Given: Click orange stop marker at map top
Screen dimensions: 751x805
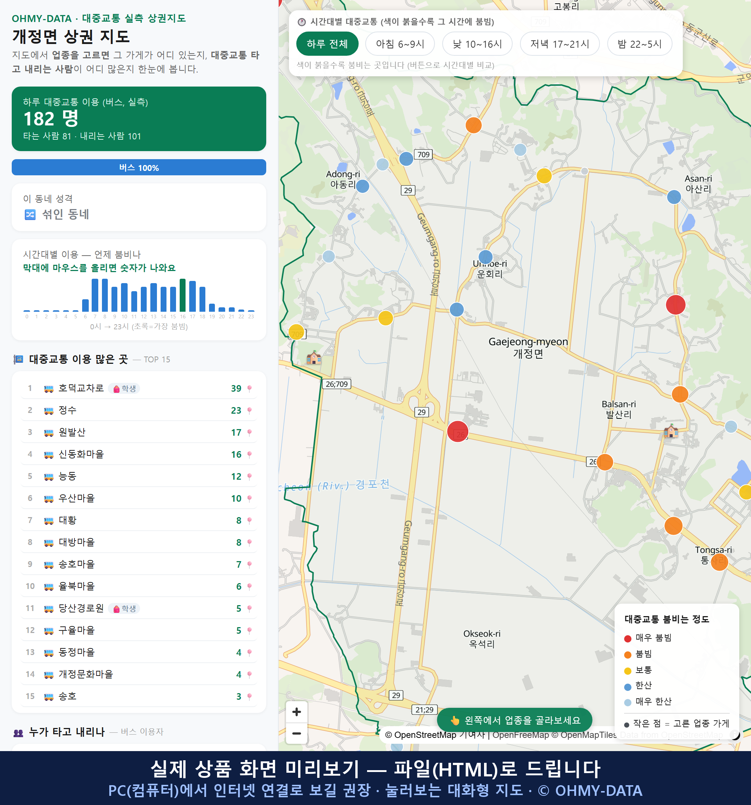Looking at the screenshot, I should pos(473,125).
